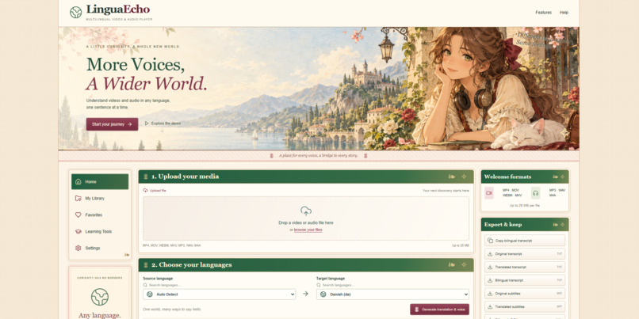Open the Help link in top navigation
This screenshot has width=639, height=319.
564,13
